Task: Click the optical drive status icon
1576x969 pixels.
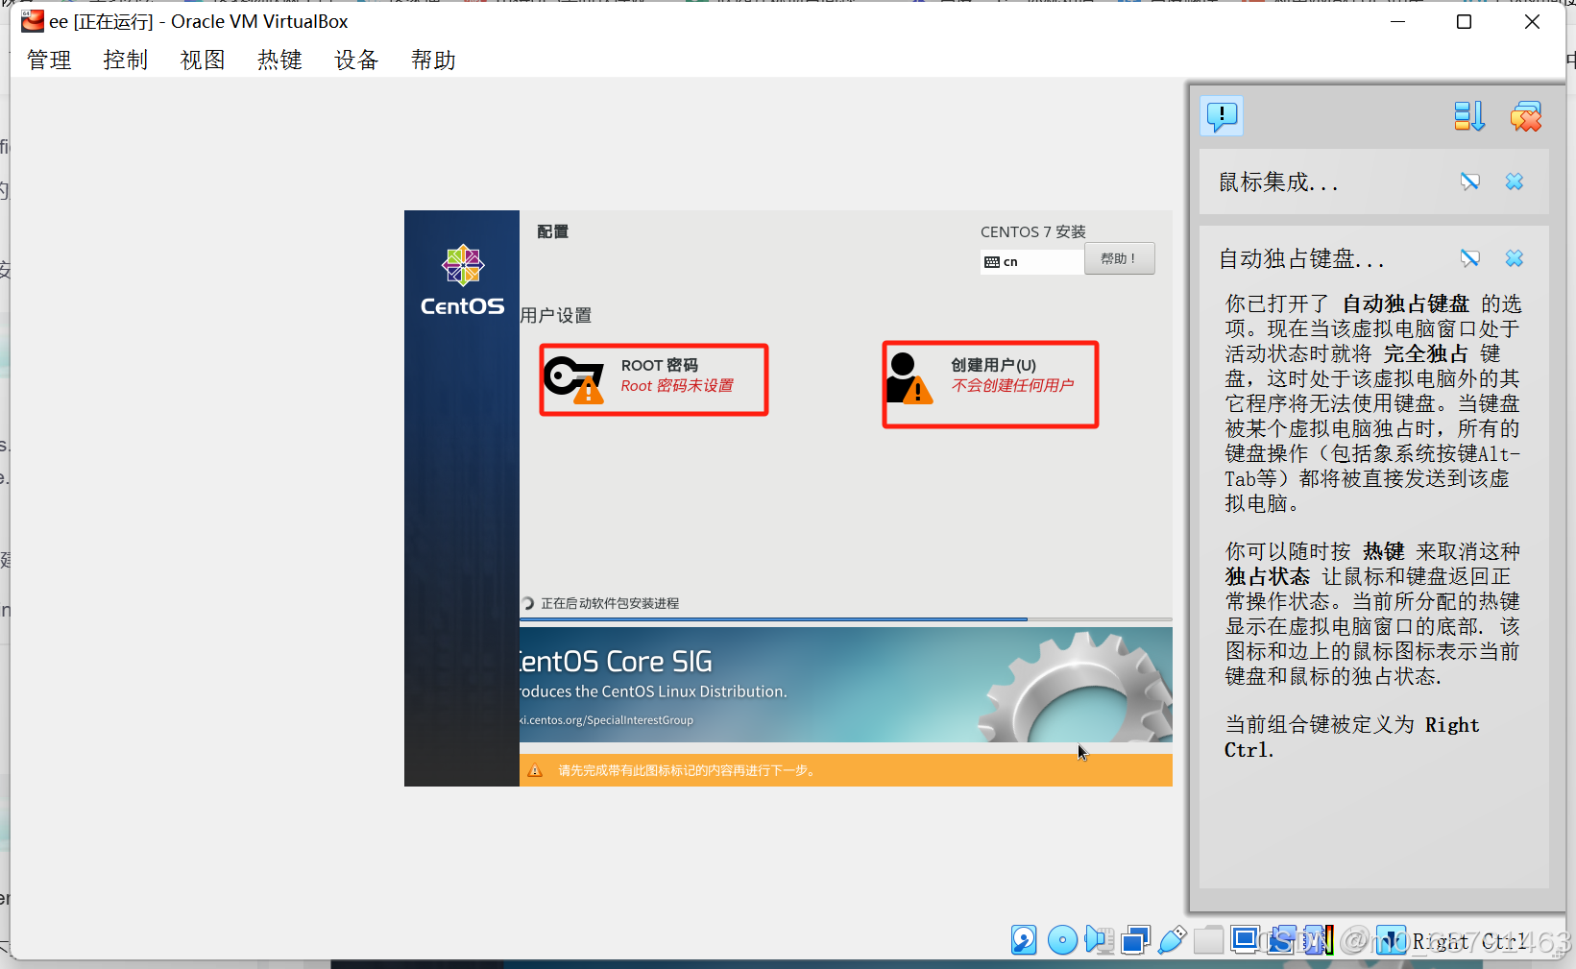Action: 1062,939
